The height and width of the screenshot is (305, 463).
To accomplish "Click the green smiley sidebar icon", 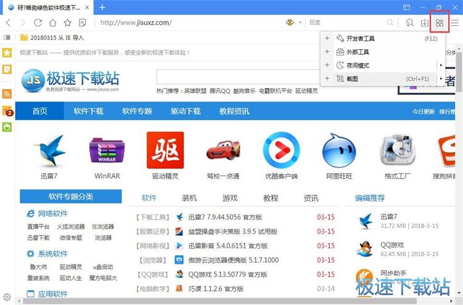I will click(x=7, y=127).
